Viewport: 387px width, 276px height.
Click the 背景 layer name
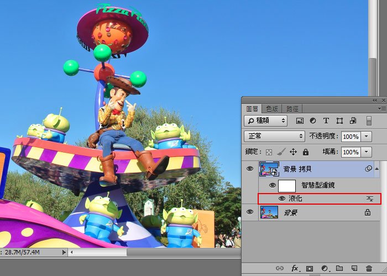[290, 212]
